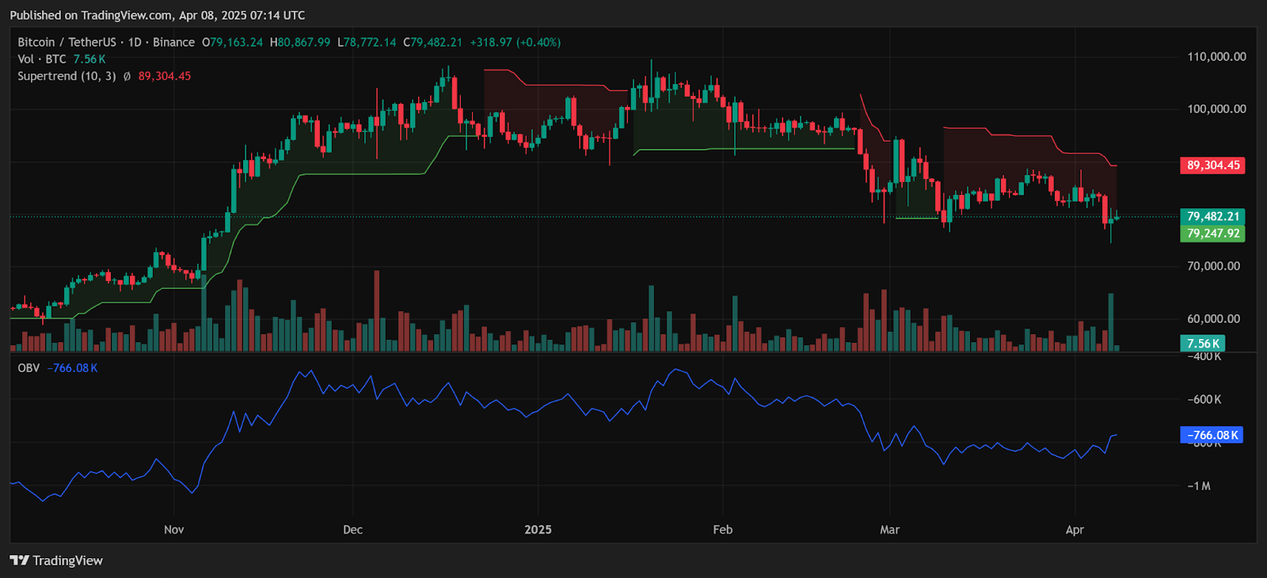The height and width of the screenshot is (578, 1267).
Task: Click the TradingView logo icon
Action: (x=19, y=561)
